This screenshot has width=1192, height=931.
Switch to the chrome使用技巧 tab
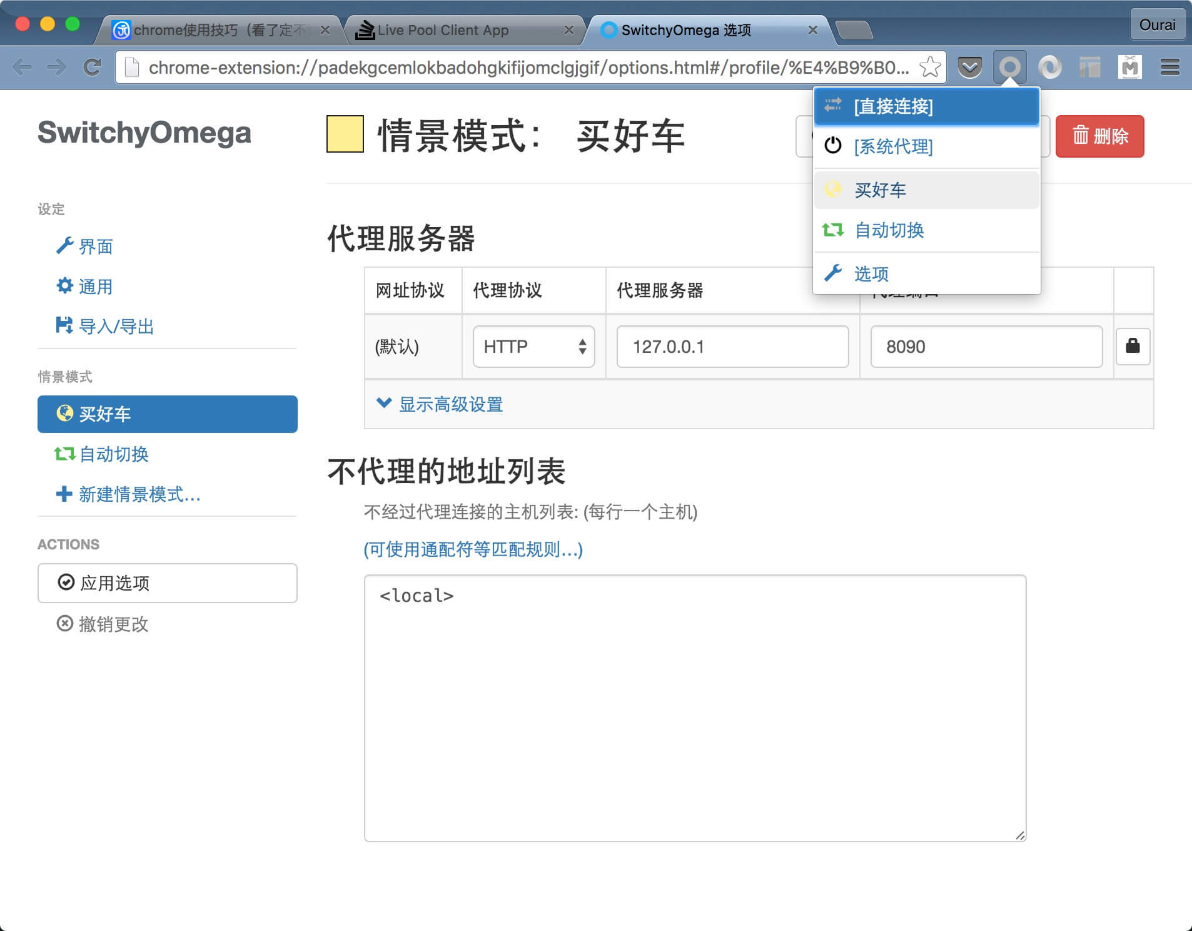point(217,30)
